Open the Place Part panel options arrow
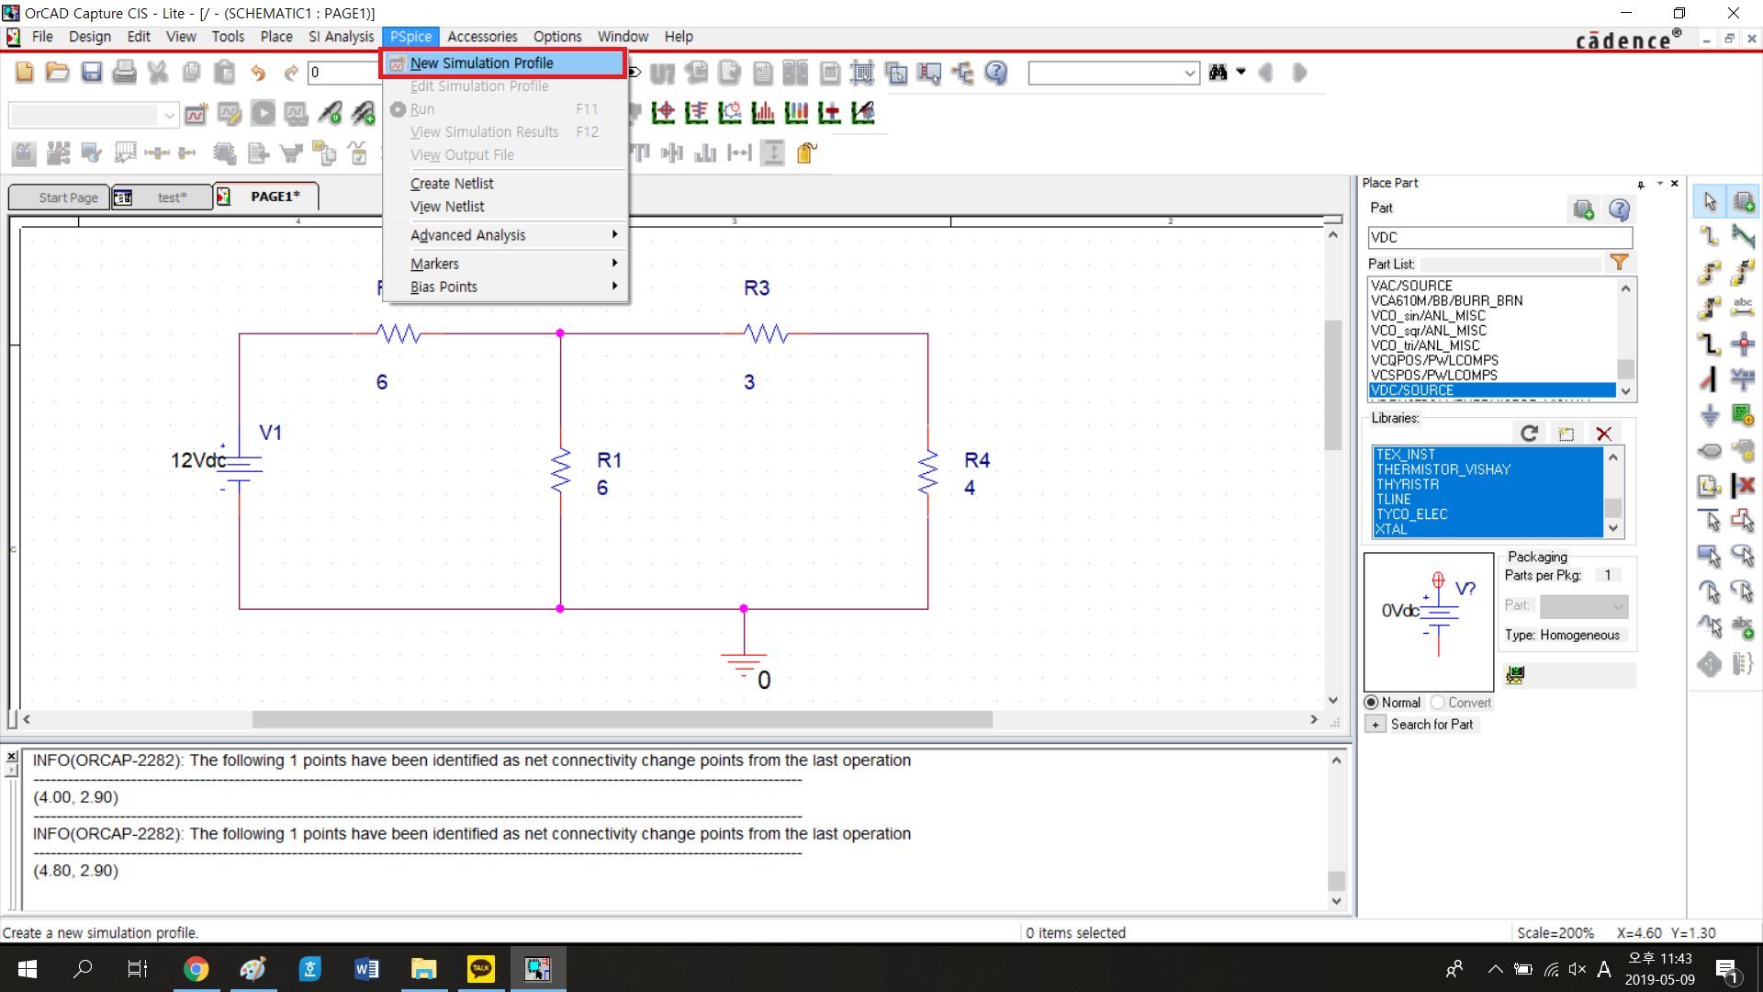The width and height of the screenshot is (1763, 992). [1659, 184]
